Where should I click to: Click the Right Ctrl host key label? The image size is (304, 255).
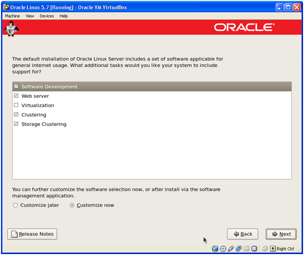285,249
